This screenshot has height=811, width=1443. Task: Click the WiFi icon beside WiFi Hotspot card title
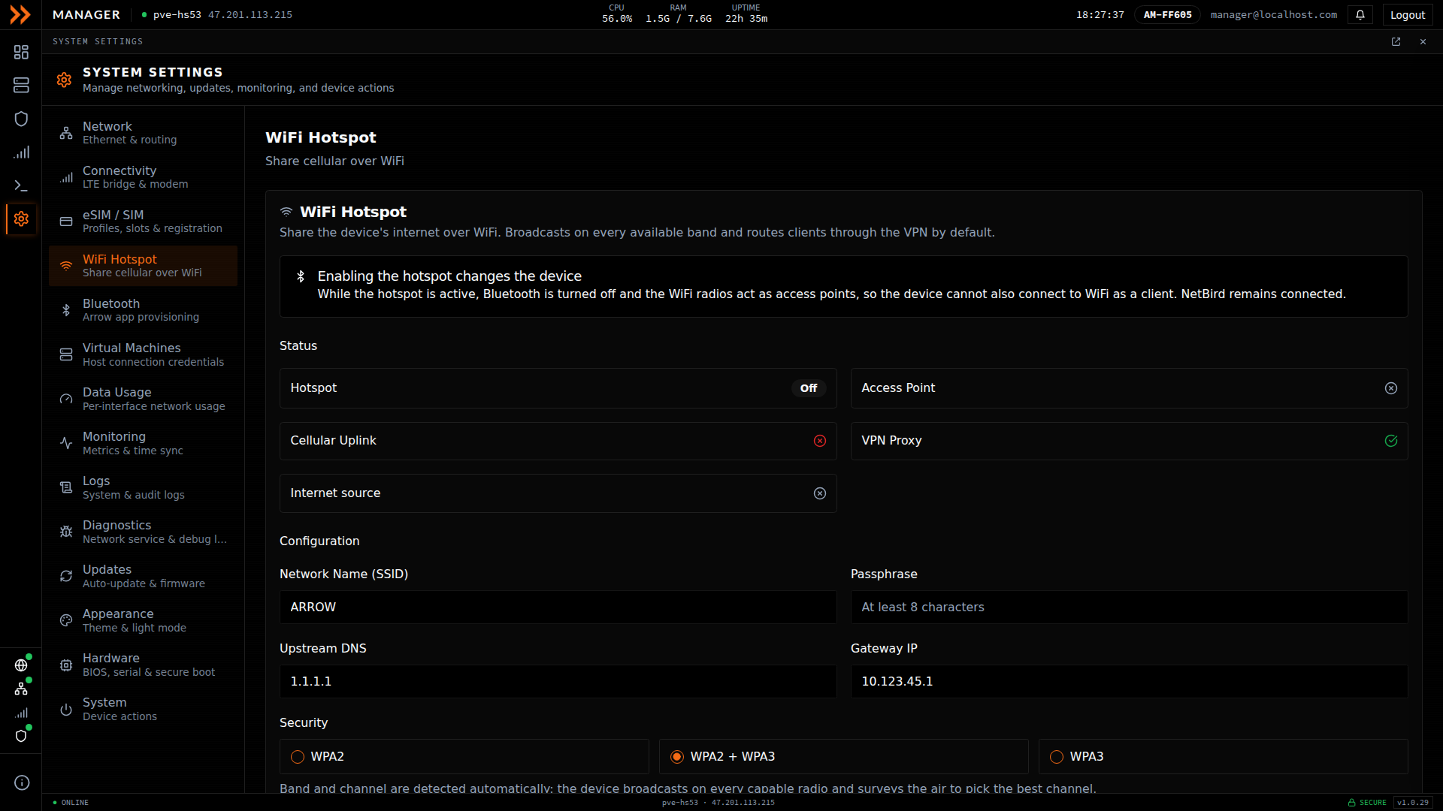[286, 212]
